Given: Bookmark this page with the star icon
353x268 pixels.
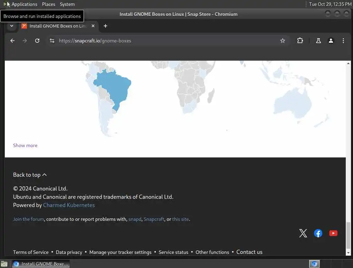Looking at the screenshot, I should (x=283, y=41).
